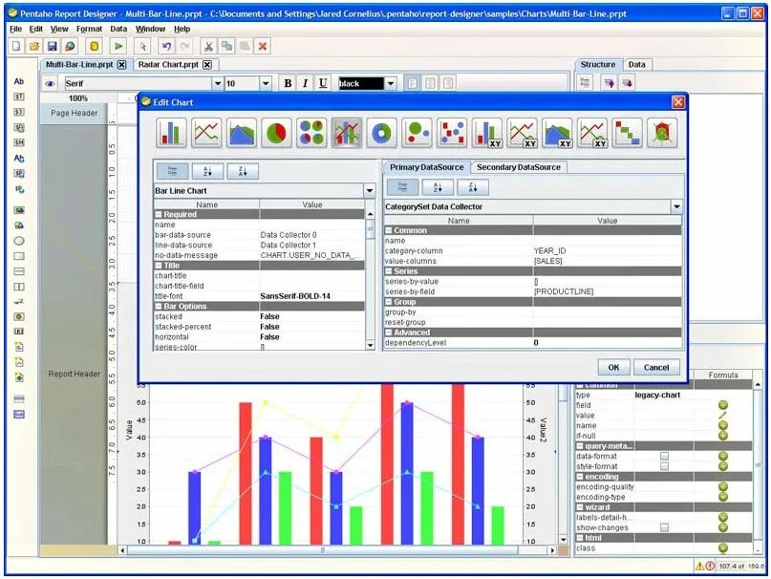771x579 pixels.
Task: Enable the data-format checkbox
Action: (664, 456)
